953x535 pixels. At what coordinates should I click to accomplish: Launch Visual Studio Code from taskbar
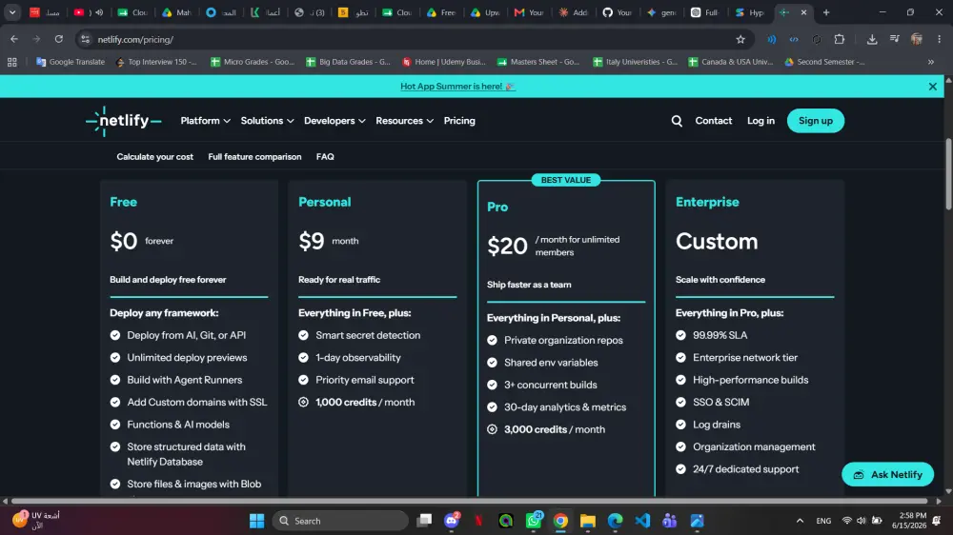(x=642, y=521)
